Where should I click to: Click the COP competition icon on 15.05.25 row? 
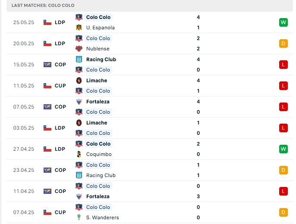(x=47, y=65)
